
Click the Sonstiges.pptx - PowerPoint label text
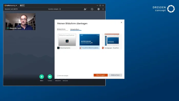coord(112,48)
